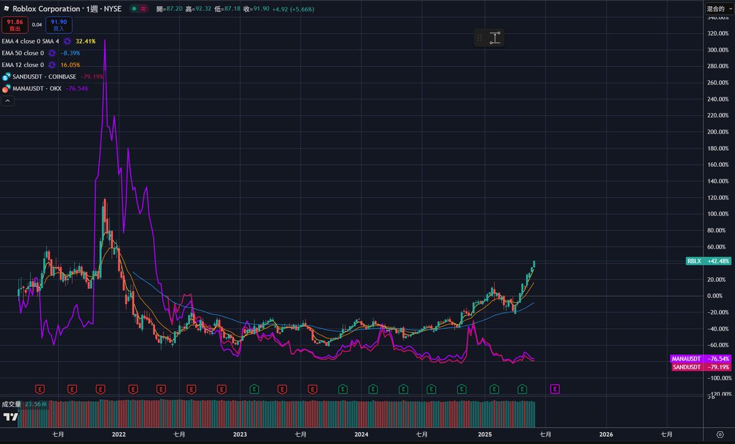This screenshot has width=735, height=444.
Task: Select the EMA 50 close 0 legend
Action: 23,53
